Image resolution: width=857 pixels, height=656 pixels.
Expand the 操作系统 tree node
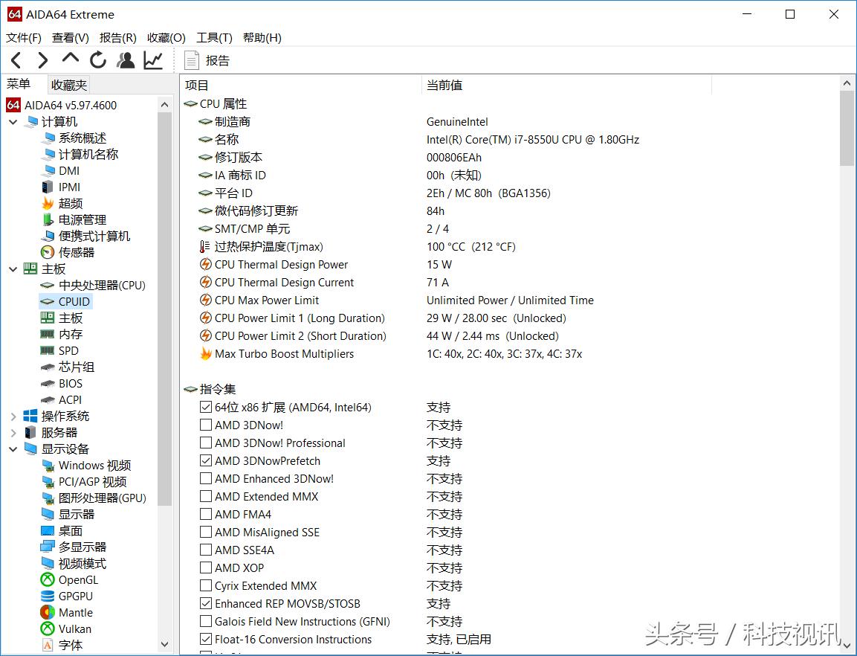[13, 416]
